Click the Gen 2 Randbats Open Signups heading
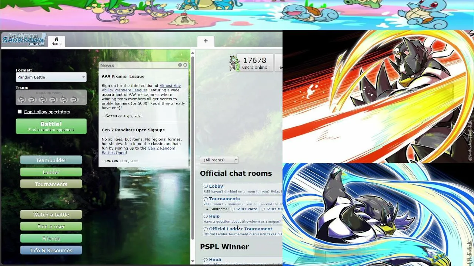 [133, 130]
